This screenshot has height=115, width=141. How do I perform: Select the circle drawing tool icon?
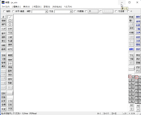[x=10, y=24]
